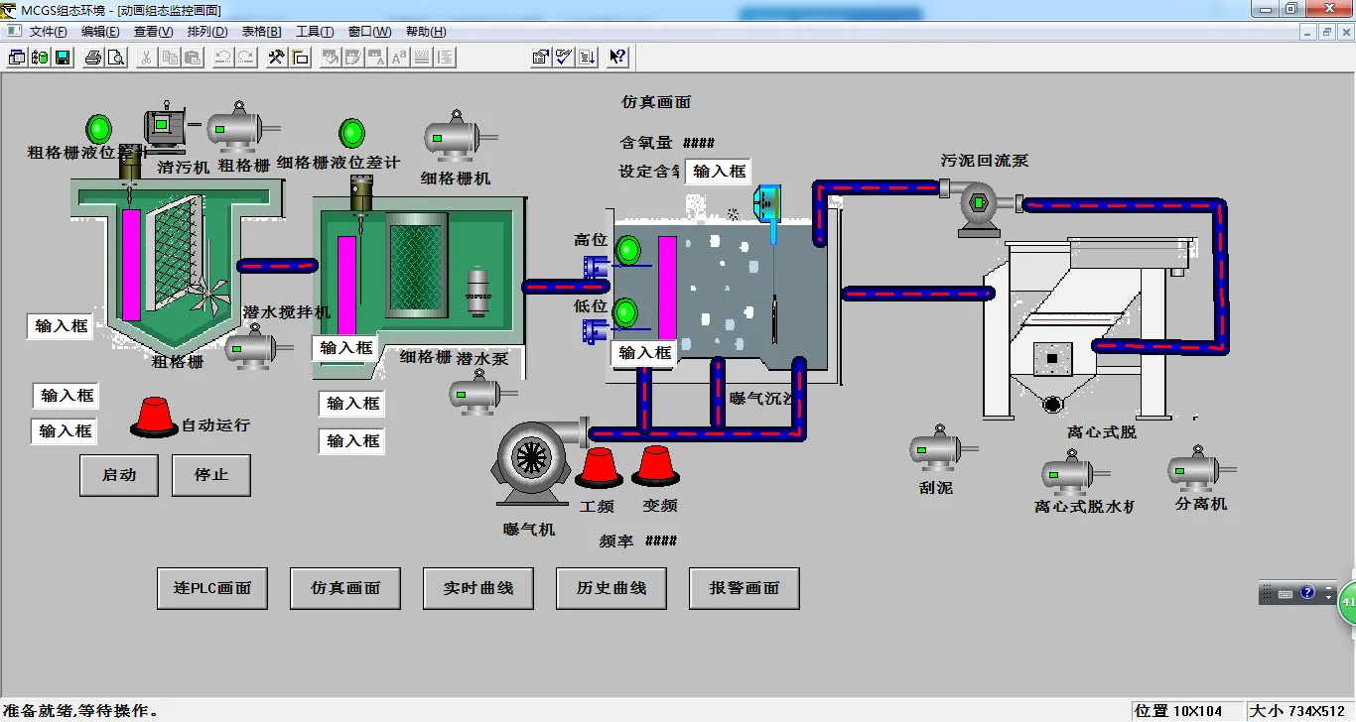Click the properties editor toolbar icon
Screen dimensions: 1356x722
point(540,57)
